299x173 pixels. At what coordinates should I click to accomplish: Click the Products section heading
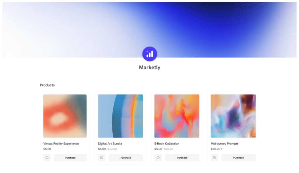(47, 85)
